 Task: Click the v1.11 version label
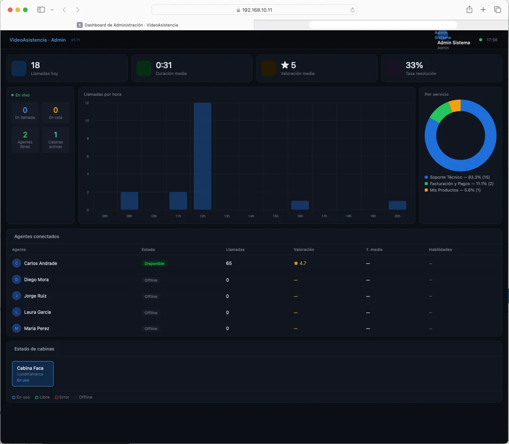[75, 40]
